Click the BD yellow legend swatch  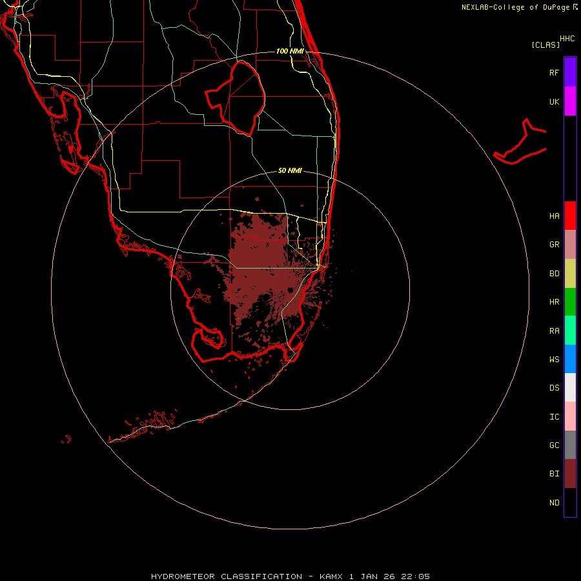[x=570, y=274]
